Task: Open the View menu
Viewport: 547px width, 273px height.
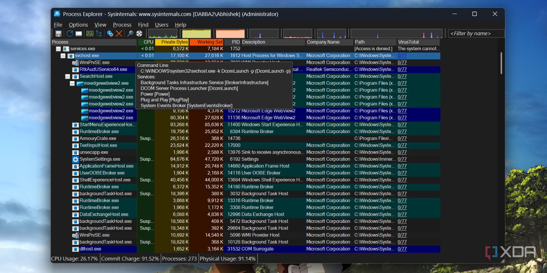Action: (100, 25)
